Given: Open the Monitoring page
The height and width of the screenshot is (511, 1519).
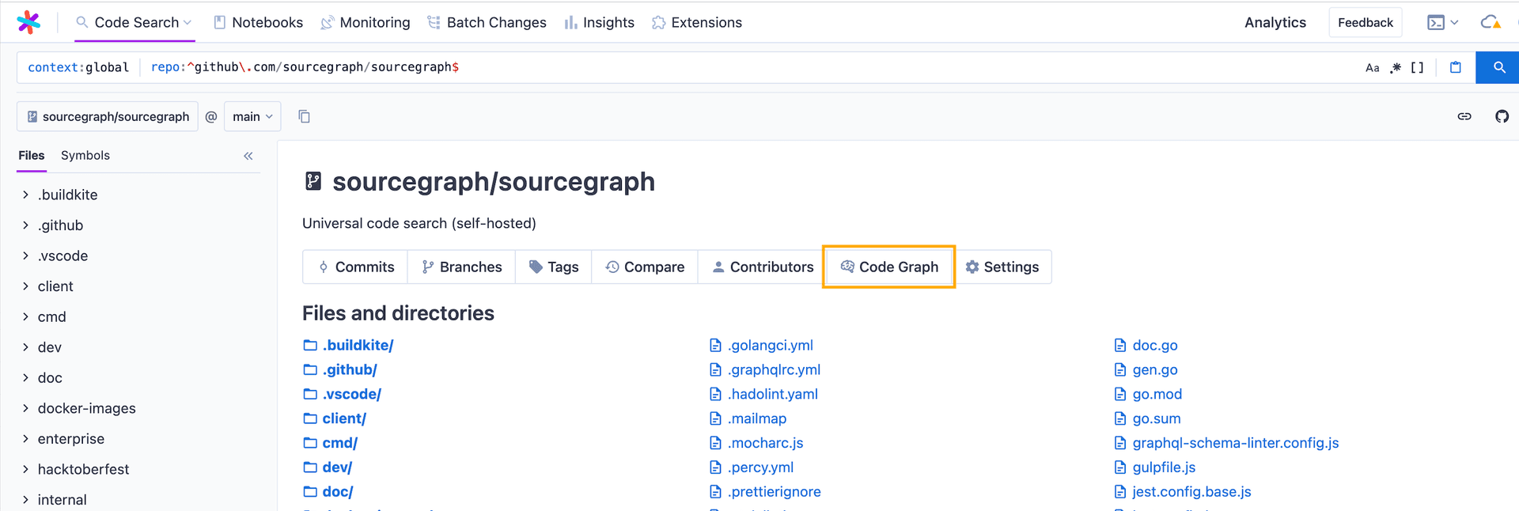Looking at the screenshot, I should coord(366,22).
